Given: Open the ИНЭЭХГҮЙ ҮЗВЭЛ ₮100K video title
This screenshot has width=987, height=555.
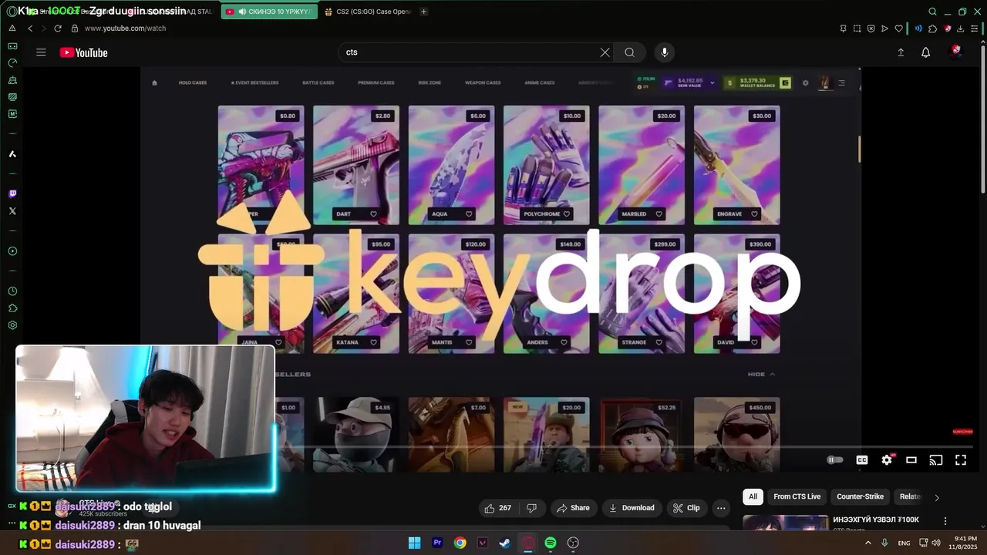Looking at the screenshot, I should pos(876,520).
